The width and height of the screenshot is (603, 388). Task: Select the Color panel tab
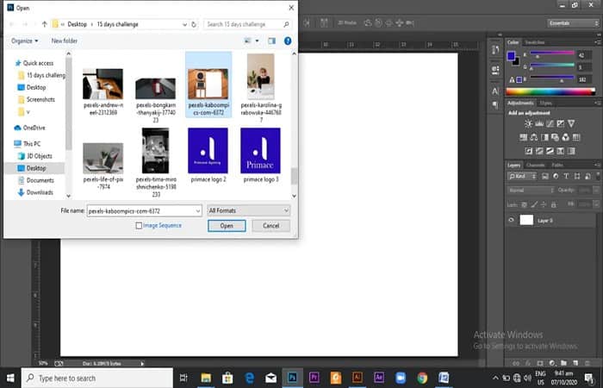click(513, 42)
